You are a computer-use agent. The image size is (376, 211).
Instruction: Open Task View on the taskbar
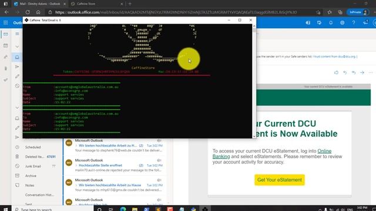click(x=110, y=209)
